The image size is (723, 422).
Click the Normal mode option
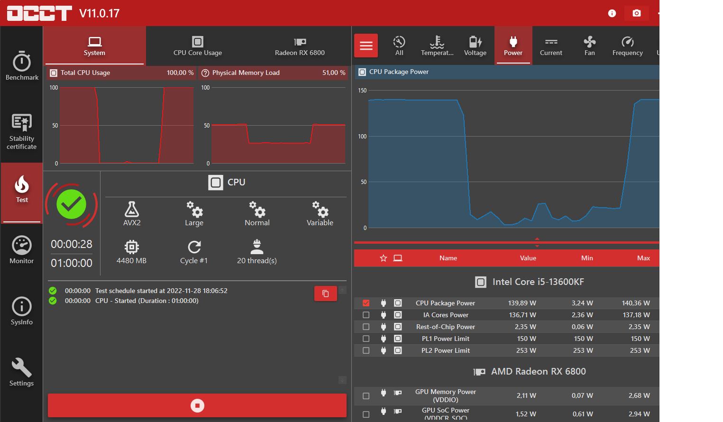[x=257, y=214]
